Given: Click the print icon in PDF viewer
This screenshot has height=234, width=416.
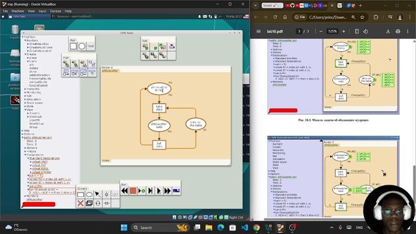Looking at the screenshot, I should point(398,31).
